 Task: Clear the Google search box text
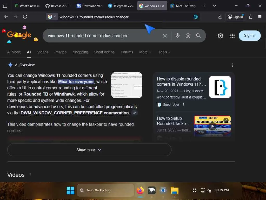click(x=165, y=36)
